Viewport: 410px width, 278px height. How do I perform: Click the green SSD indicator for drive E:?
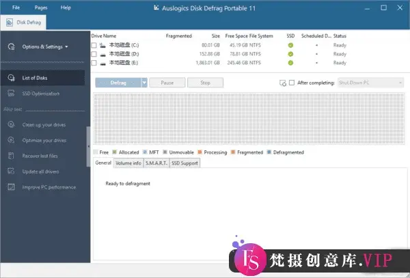click(x=290, y=63)
